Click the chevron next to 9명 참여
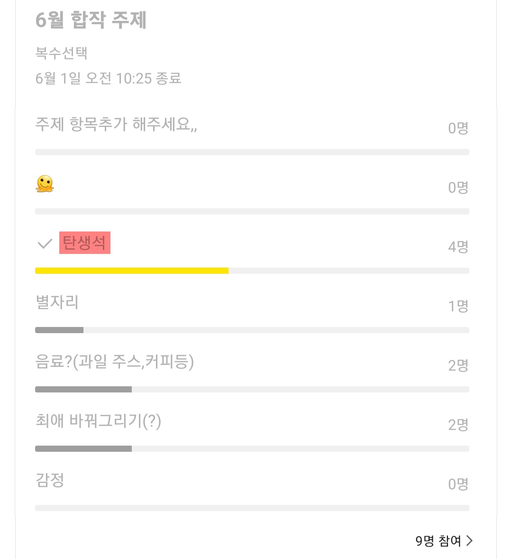The width and height of the screenshot is (512, 559). [469, 540]
